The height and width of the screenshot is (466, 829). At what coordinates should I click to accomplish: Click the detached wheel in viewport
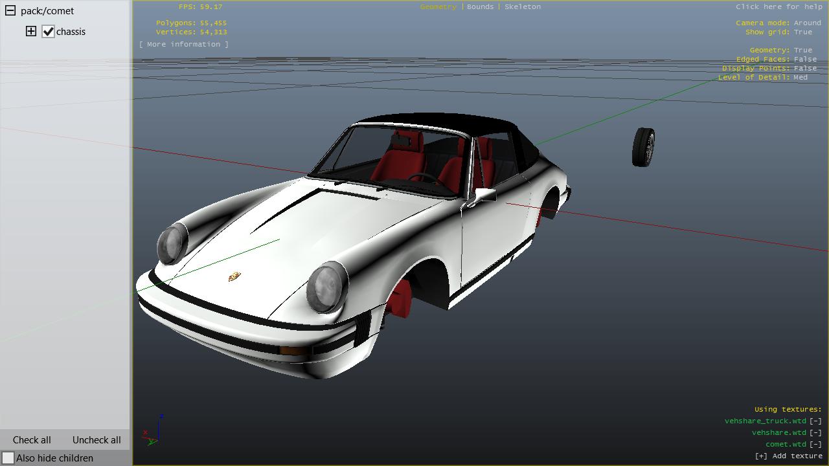[x=643, y=147]
